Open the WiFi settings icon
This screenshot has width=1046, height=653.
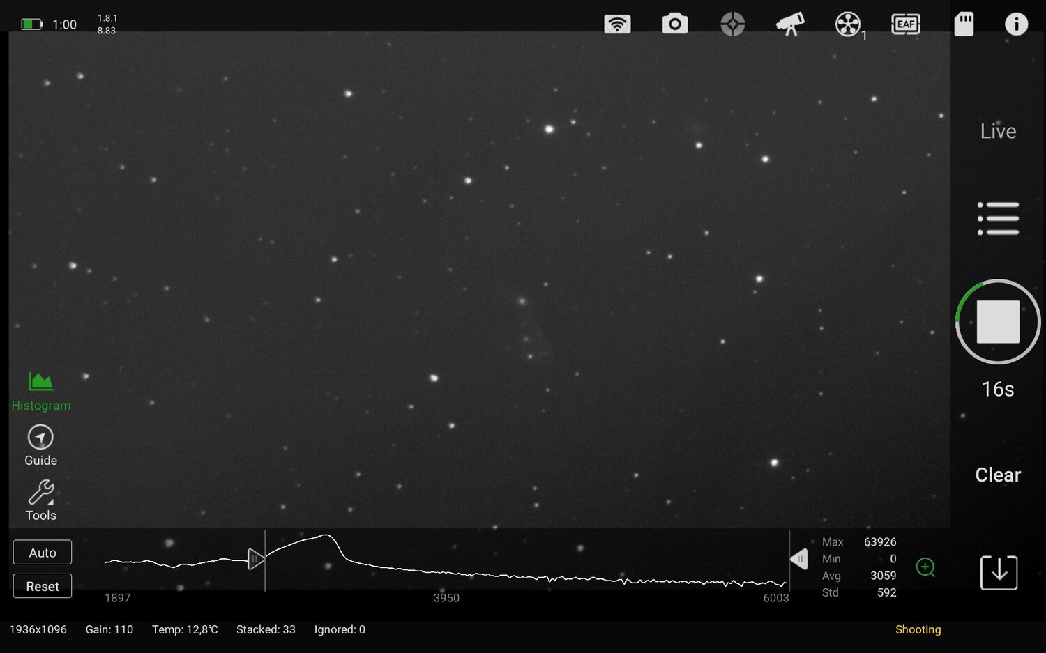click(x=617, y=24)
